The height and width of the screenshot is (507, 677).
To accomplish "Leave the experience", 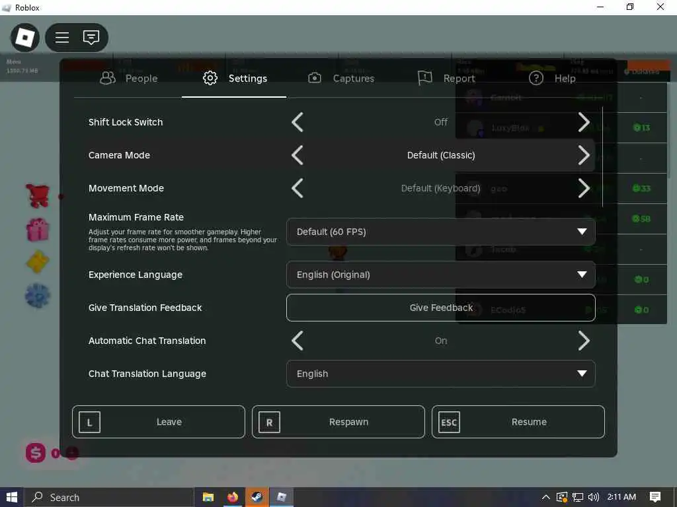I will coord(159,422).
